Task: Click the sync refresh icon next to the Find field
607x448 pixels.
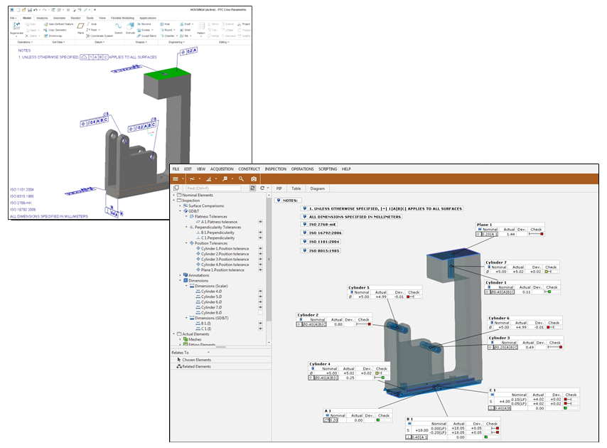Action: tap(252, 188)
